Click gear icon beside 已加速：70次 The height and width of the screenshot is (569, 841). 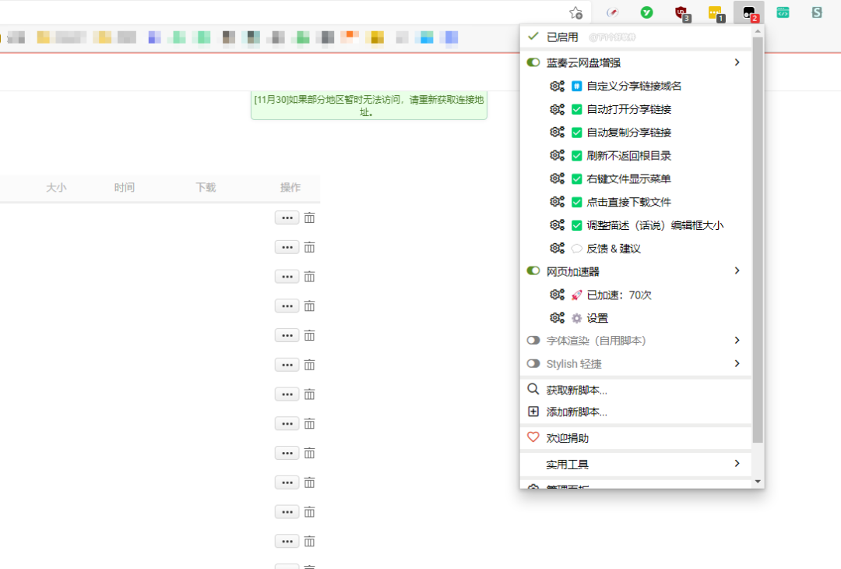[x=557, y=295]
